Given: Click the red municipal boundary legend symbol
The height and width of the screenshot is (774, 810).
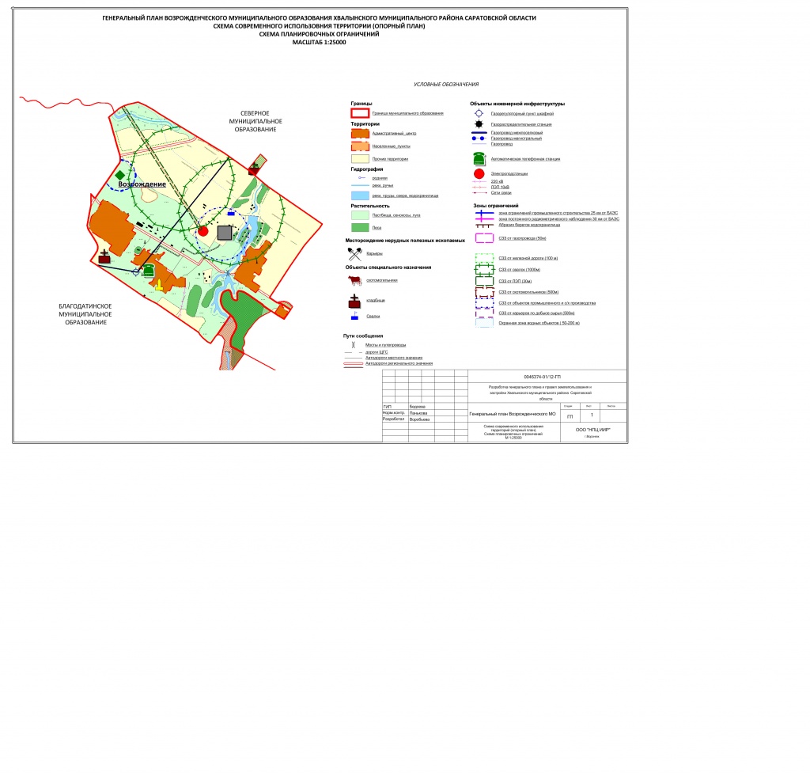Looking at the screenshot, I should [x=360, y=113].
